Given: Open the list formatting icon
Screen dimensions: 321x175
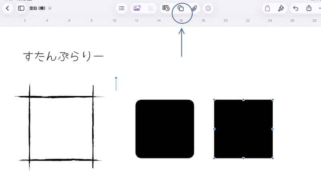Looking at the screenshot, I should pyautogui.click(x=122, y=8).
